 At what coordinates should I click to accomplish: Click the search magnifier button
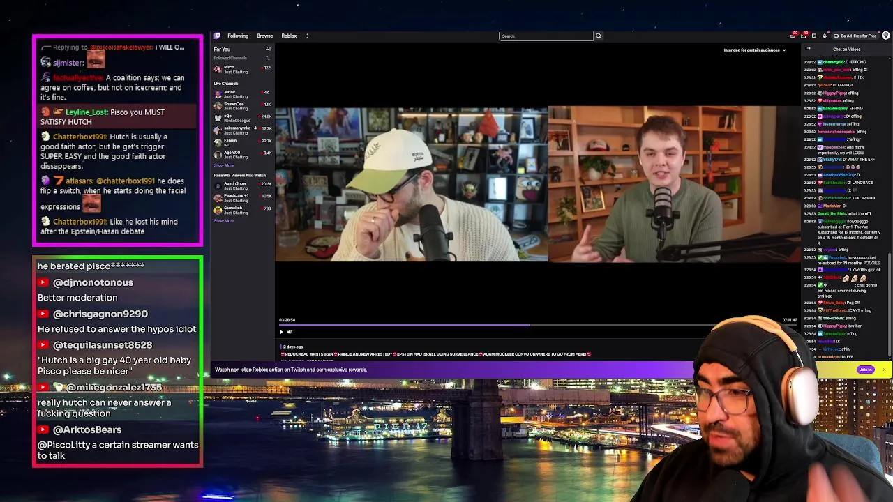598,36
